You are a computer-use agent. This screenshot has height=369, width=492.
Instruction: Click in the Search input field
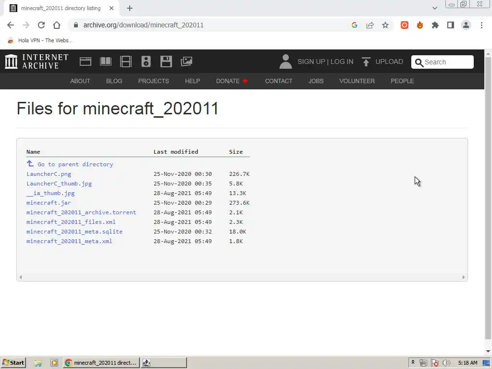(x=442, y=62)
